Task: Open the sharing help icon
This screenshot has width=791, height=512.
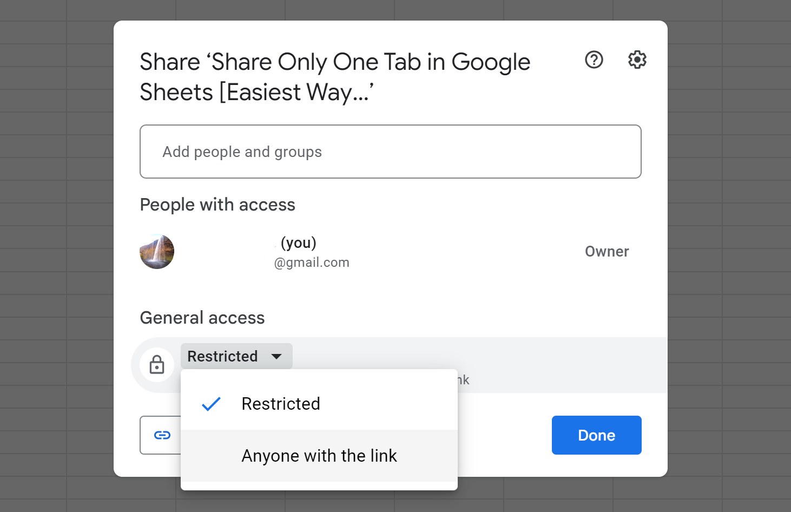Action: coord(594,60)
